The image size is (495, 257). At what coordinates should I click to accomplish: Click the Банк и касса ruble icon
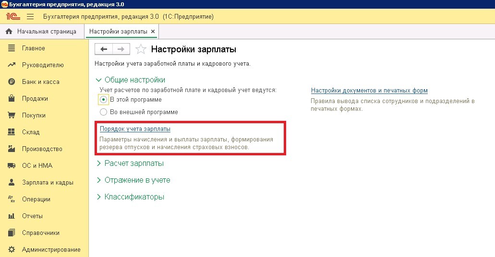pyautogui.click(x=12, y=82)
